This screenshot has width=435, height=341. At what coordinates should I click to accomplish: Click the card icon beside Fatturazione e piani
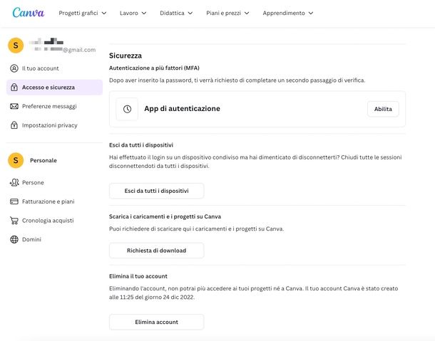(14, 201)
